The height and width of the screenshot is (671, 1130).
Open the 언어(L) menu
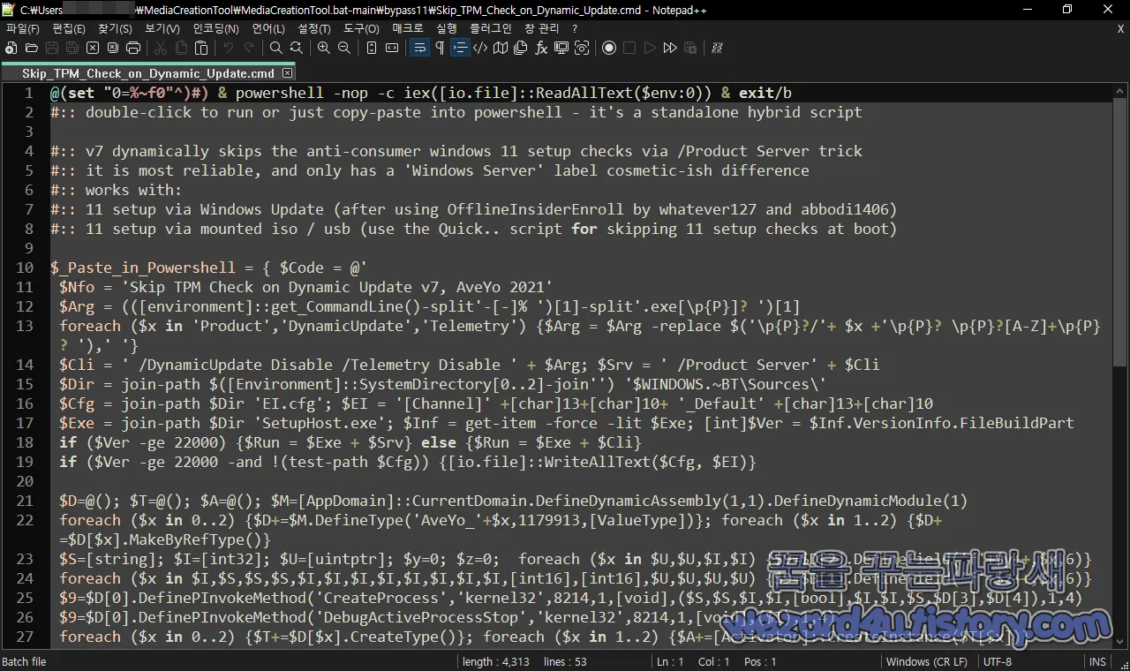(267, 29)
